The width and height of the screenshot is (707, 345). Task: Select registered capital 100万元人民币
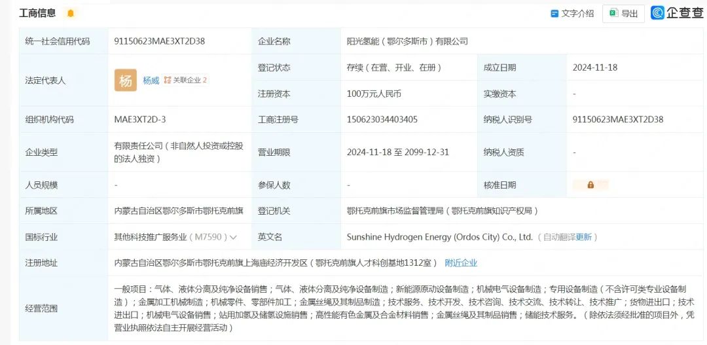[374, 94]
